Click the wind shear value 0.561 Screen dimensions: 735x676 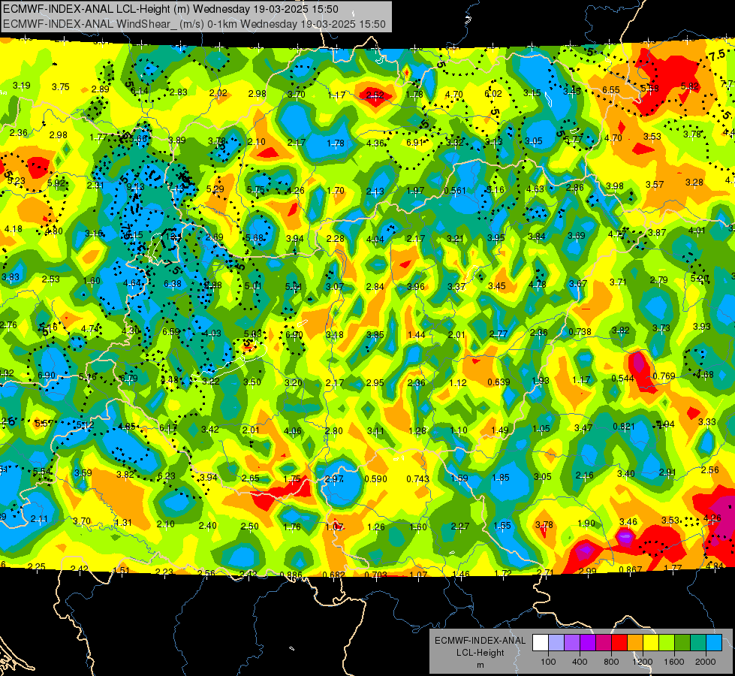coord(455,191)
